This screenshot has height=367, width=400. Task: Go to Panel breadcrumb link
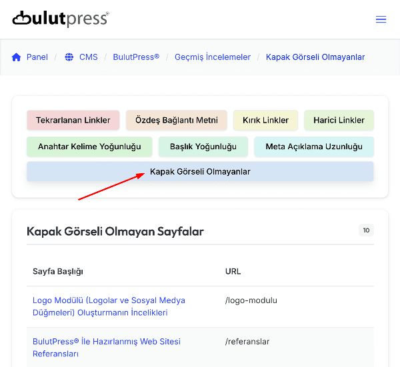(x=37, y=57)
